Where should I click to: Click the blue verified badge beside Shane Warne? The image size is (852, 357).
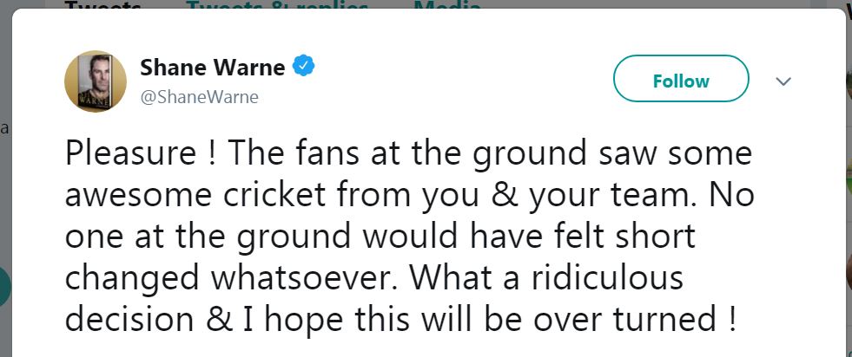point(302,65)
